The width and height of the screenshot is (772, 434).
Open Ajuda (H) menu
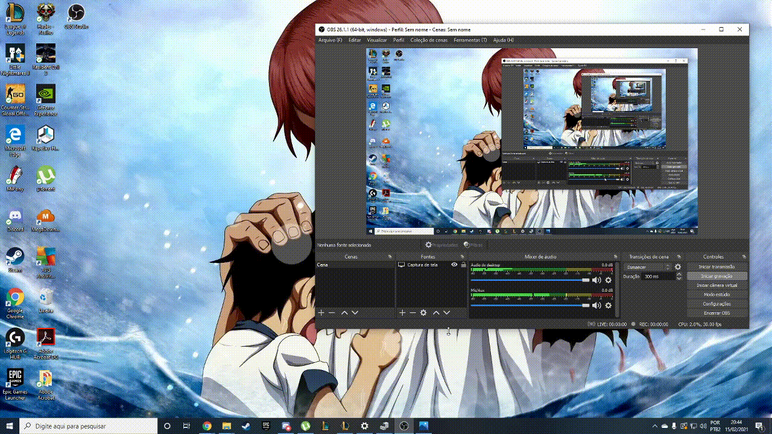(504, 40)
